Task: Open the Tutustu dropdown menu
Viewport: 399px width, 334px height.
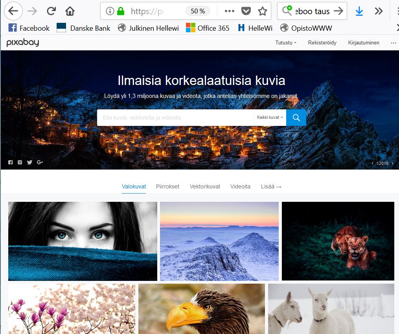Action: click(x=286, y=43)
